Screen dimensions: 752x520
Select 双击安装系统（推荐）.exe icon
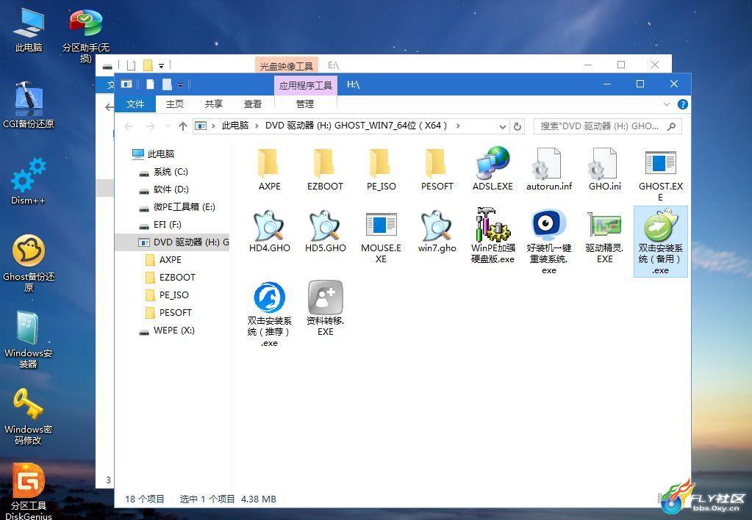[x=269, y=314]
